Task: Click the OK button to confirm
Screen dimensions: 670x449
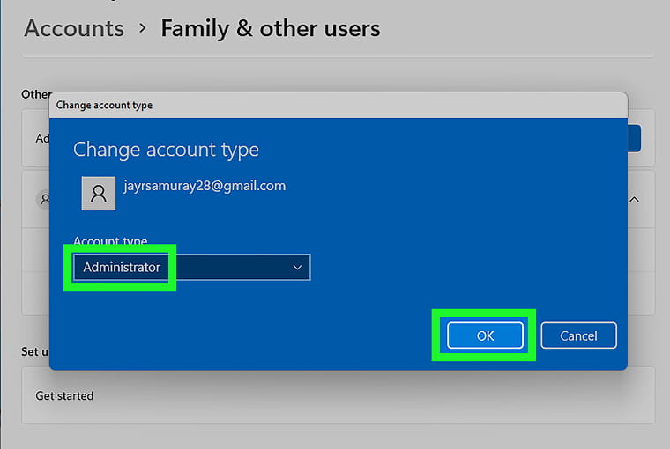Action: pyautogui.click(x=485, y=335)
